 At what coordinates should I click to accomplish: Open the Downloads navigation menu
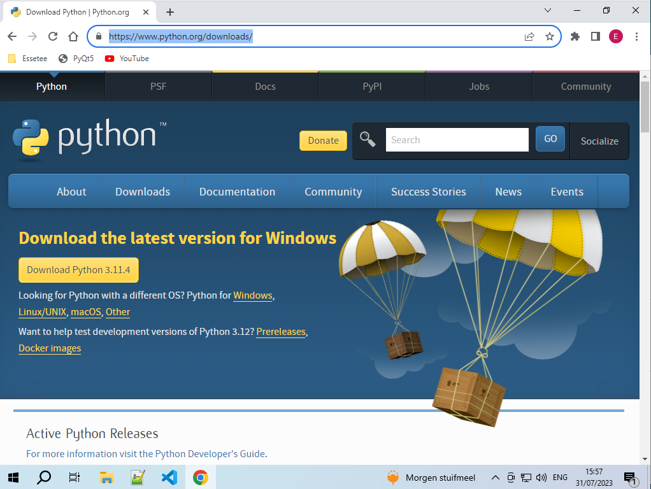[143, 192]
